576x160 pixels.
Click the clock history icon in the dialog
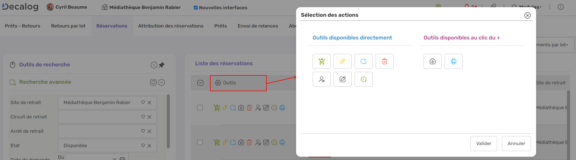(x=363, y=79)
